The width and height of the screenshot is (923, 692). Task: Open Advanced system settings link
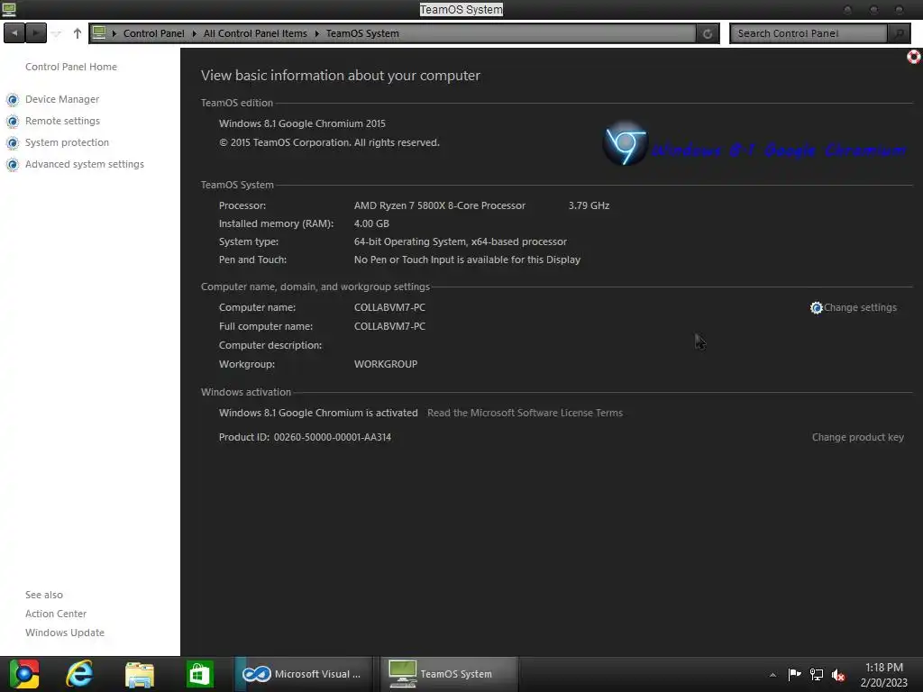pos(85,164)
